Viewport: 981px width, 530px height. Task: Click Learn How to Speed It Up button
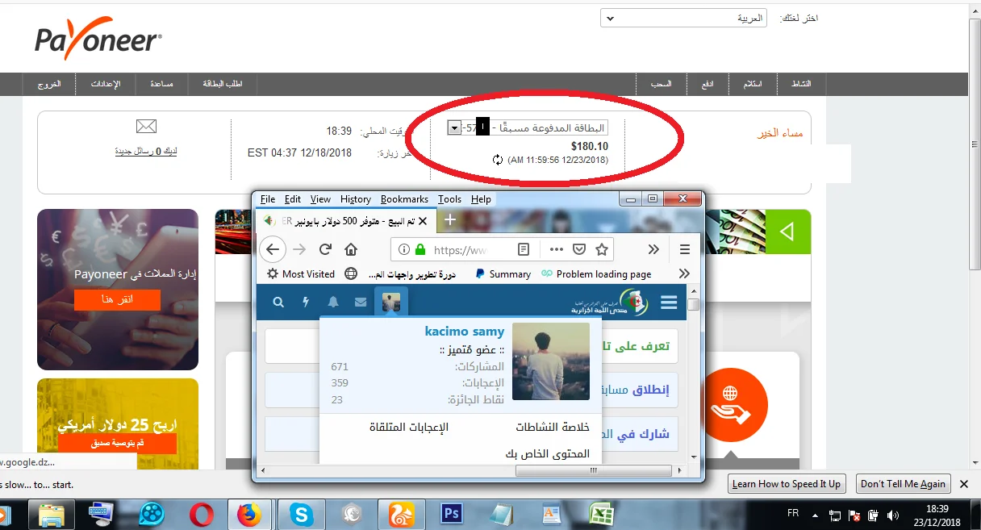pos(786,484)
